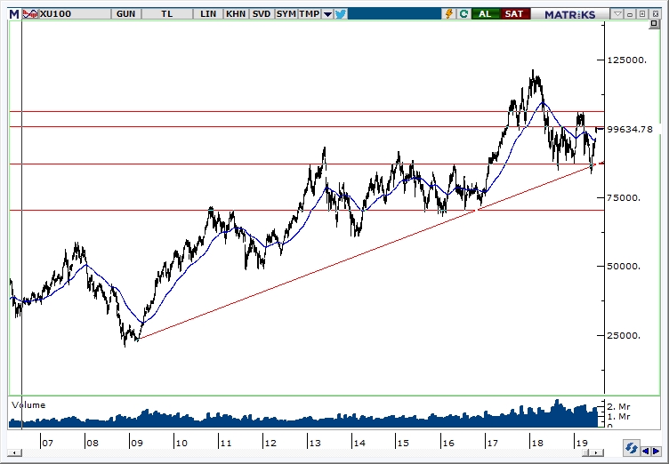The height and width of the screenshot is (464, 669).
Task: Click the 75000 price axis label
Action: click(x=624, y=198)
